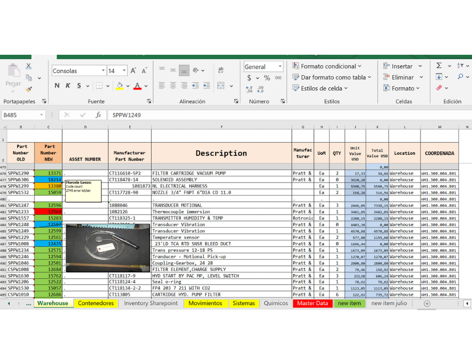Open the fill color dropdown arrow
472x354 pixels.
tap(128, 86)
